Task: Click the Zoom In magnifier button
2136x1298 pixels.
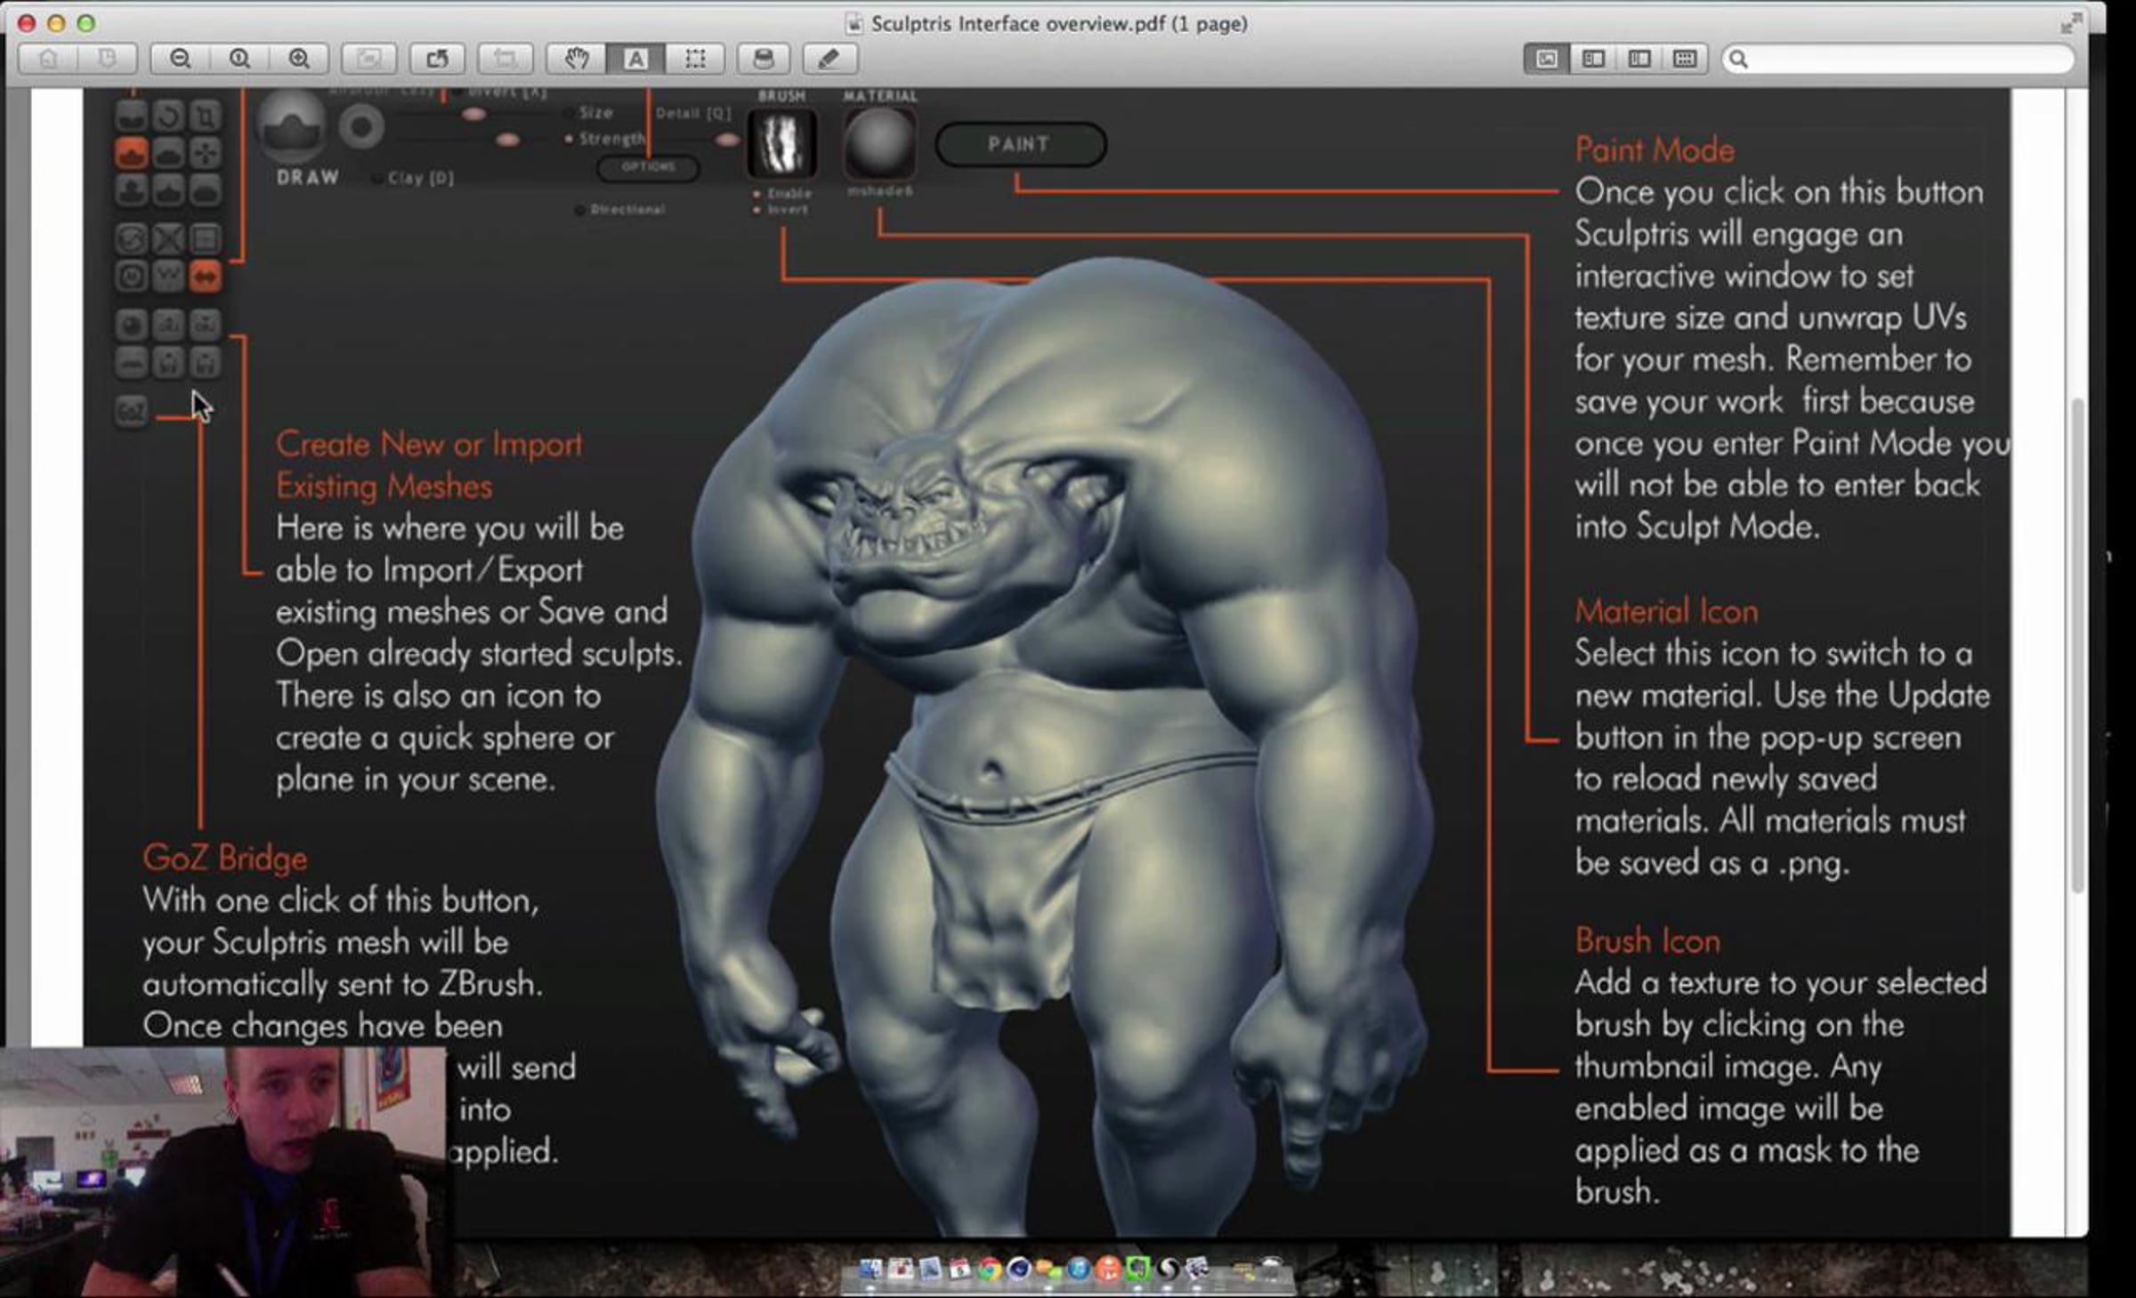Action: click(x=299, y=59)
